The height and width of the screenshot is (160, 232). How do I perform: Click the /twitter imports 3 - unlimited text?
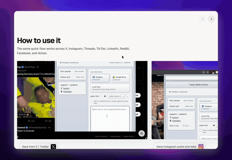120,63
